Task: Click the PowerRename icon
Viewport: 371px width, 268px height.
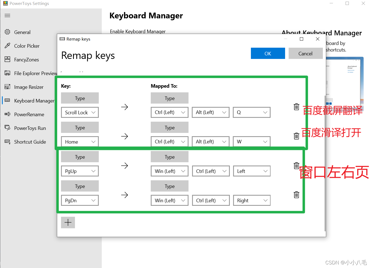Action: 7,114
